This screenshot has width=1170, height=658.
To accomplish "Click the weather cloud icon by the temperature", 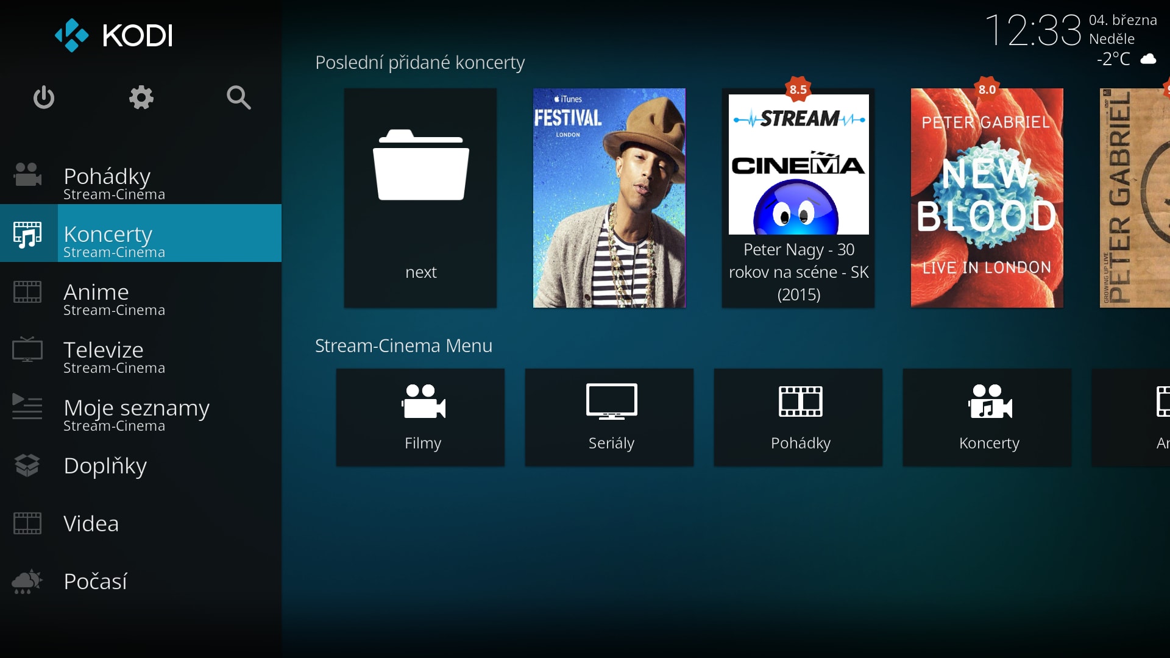I will [1148, 59].
